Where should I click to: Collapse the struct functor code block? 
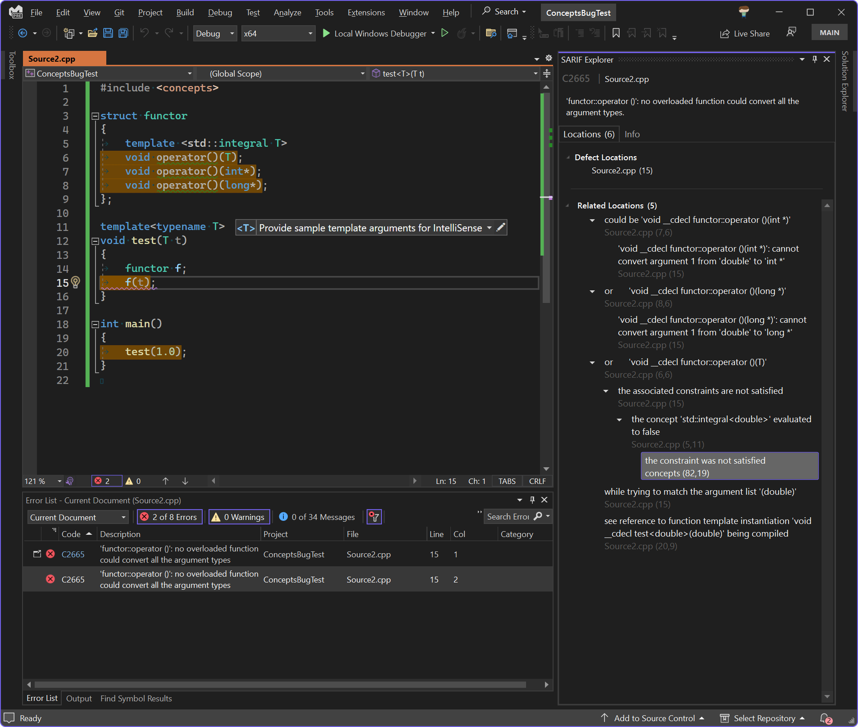[x=95, y=116]
